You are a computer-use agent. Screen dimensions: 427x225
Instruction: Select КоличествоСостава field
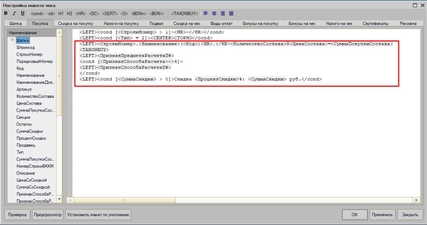(x=35, y=96)
